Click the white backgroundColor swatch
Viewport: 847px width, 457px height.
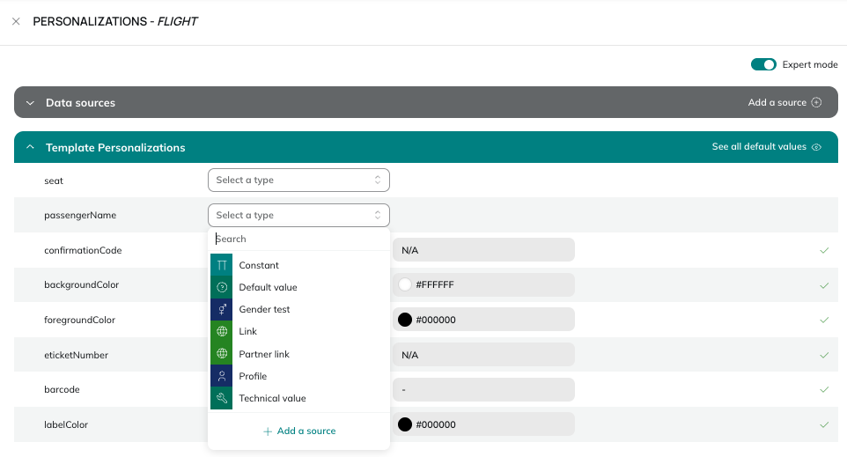coord(405,284)
